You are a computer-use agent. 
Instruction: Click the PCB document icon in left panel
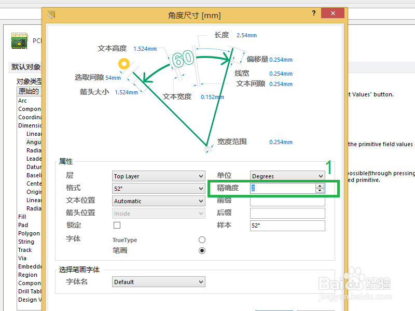tap(19, 40)
